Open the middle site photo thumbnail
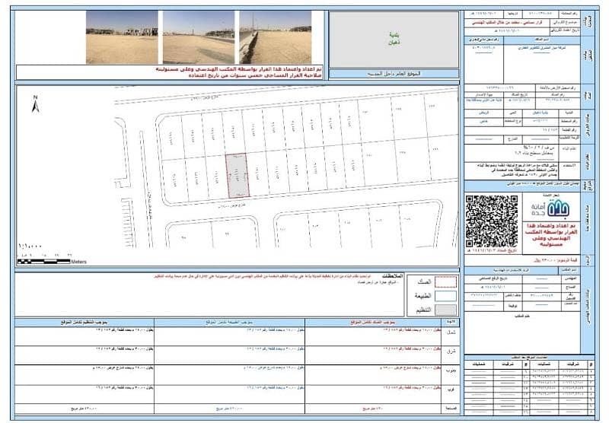 [x=198, y=37]
